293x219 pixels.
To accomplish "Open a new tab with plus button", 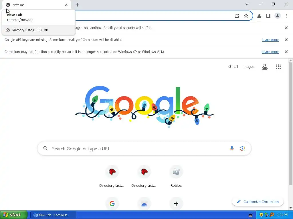I will tap(77, 5).
